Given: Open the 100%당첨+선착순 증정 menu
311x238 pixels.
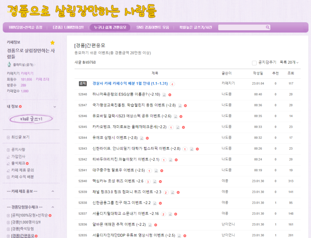Looking at the screenshot, I should pyautogui.click(x=26, y=27).
